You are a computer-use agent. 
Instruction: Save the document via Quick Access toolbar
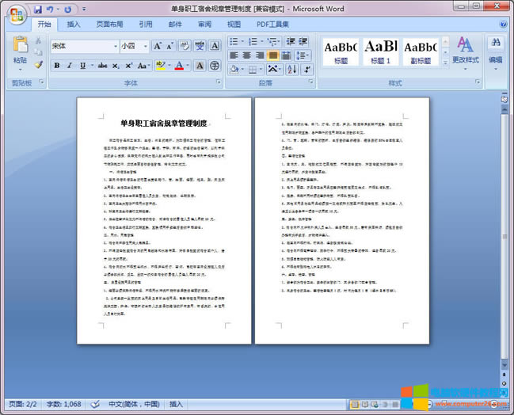coord(38,10)
